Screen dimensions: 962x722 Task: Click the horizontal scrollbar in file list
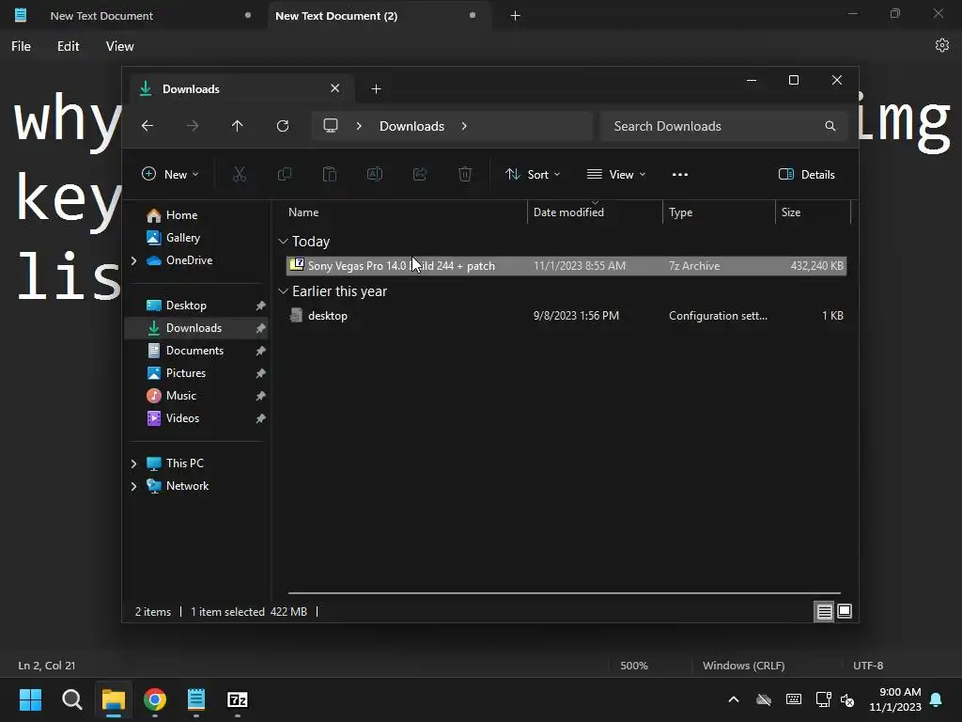[x=565, y=593]
